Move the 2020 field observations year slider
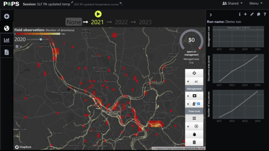Screen dimensions: 269x151 coord(41,39)
